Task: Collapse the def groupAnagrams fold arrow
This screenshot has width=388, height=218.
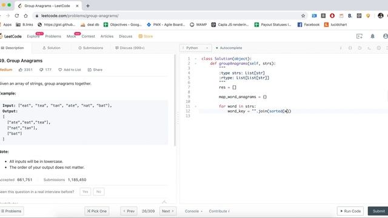Action: pyautogui.click(x=195, y=64)
